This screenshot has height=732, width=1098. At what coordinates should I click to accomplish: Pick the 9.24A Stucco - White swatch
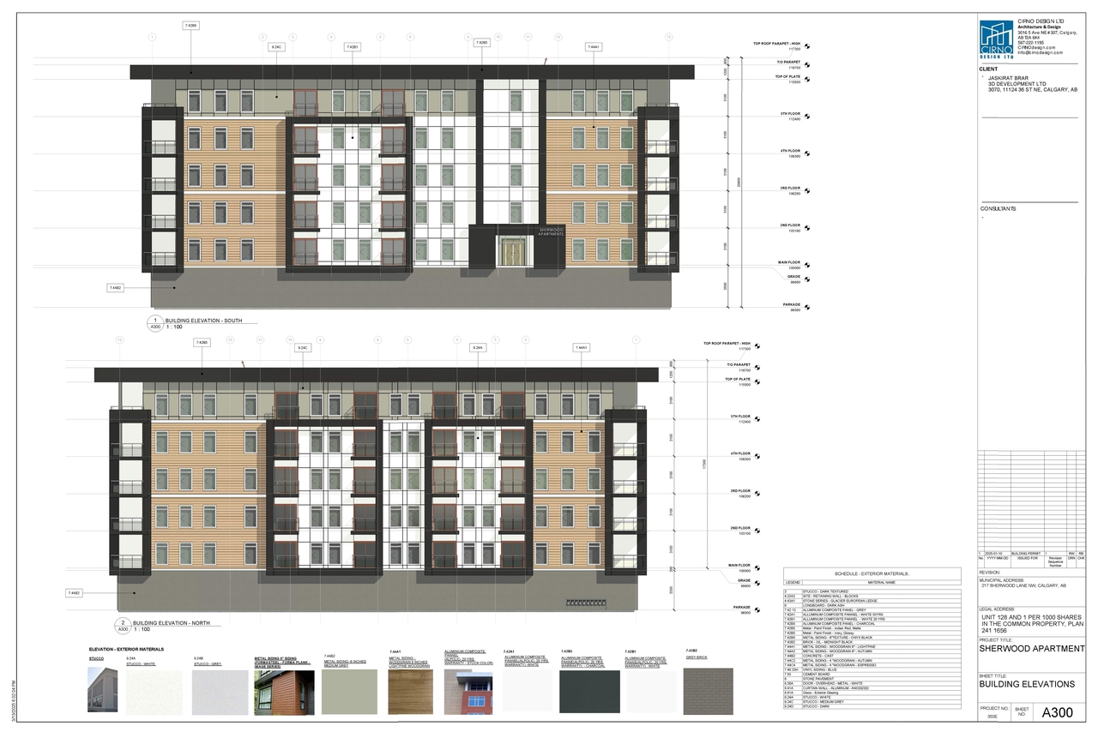(x=154, y=691)
